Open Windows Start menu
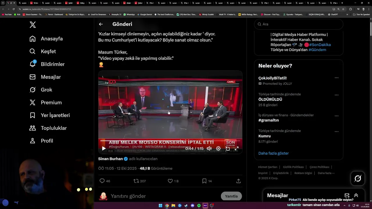 [x=160, y=206]
